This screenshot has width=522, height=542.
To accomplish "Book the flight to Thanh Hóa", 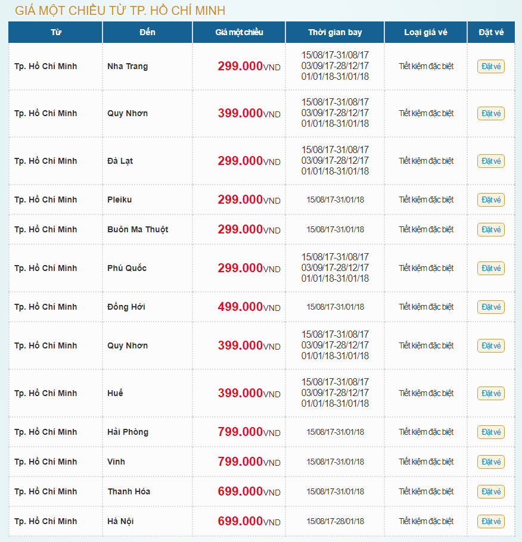I will 490,491.
